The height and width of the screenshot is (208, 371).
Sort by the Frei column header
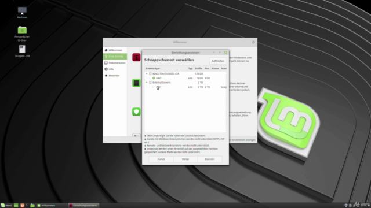(x=207, y=68)
